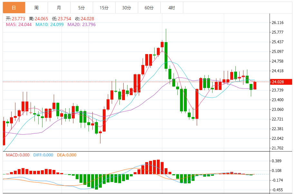Open the 4时 four-hour tab
The height and width of the screenshot is (194, 295).
click(172, 8)
